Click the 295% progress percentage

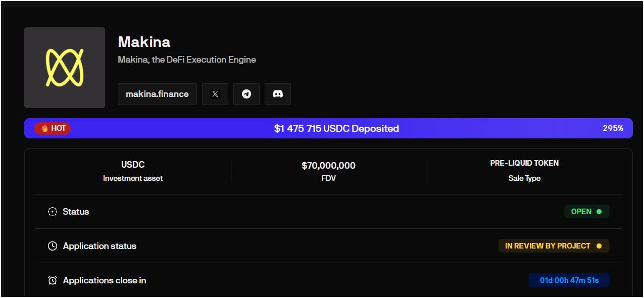pos(613,128)
